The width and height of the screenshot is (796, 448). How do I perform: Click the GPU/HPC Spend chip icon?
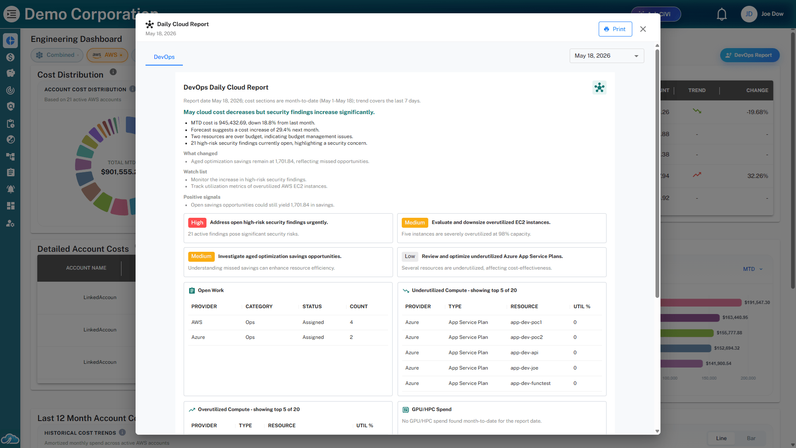pyautogui.click(x=405, y=410)
